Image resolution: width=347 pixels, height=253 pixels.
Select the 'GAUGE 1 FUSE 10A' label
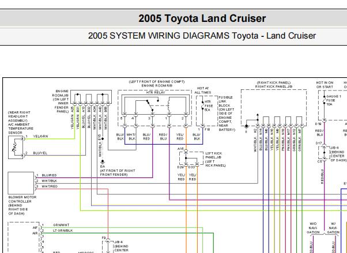[334, 100]
